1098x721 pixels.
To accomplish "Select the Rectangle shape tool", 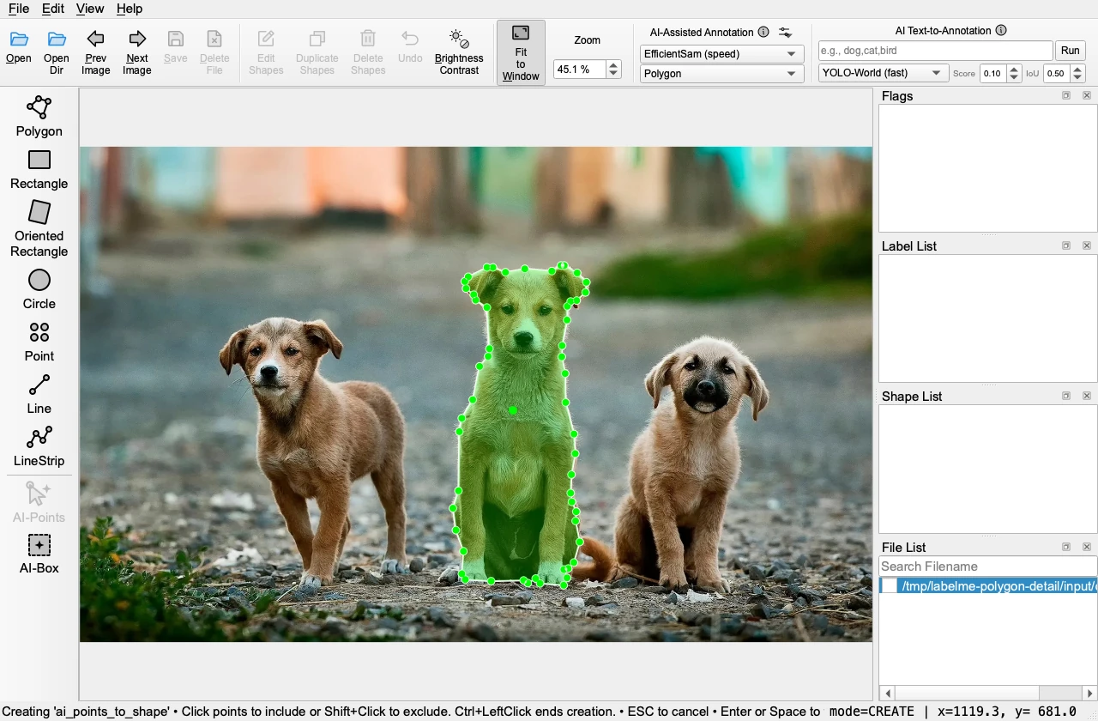I will pyautogui.click(x=39, y=169).
